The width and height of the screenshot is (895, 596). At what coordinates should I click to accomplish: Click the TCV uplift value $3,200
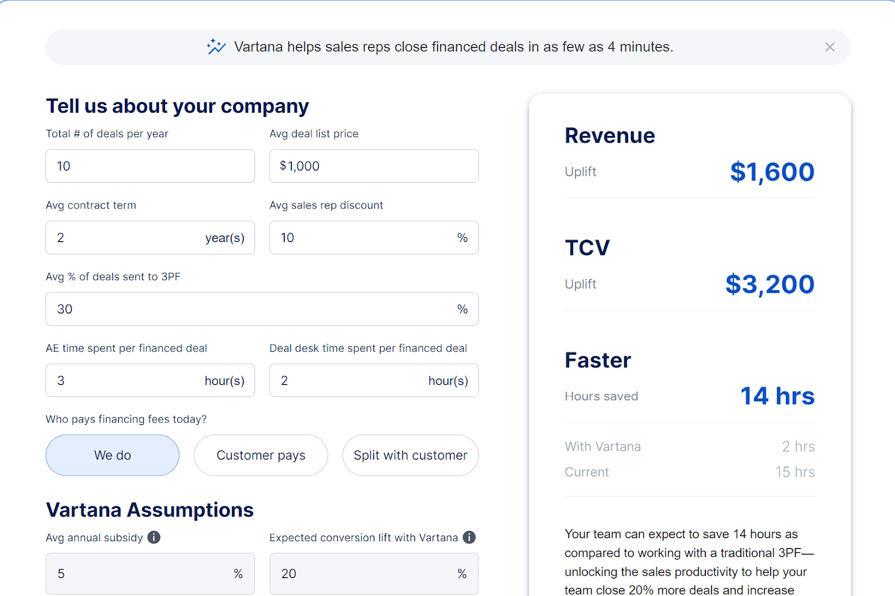(x=770, y=284)
